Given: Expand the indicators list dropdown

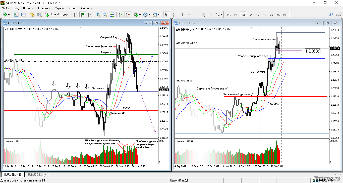Looking at the screenshot, I should tap(140, 15).
